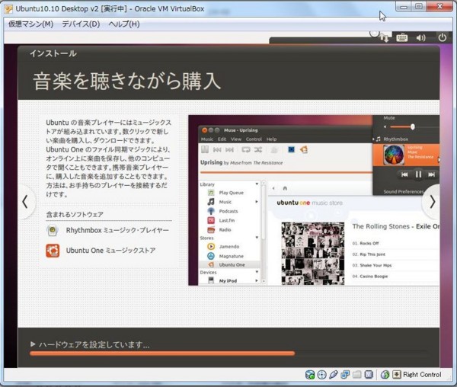Image resolution: width=457 pixels, height=387 pixels.
Task: Collapse the Library section arrow
Action: (257, 184)
